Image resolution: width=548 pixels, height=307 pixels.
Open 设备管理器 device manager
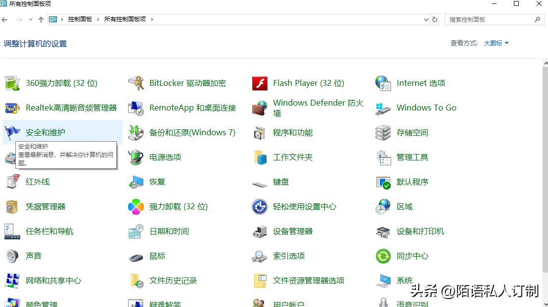click(x=294, y=231)
